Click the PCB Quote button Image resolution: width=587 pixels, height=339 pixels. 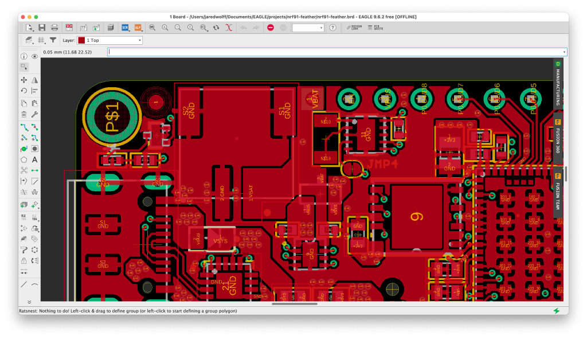pos(375,28)
